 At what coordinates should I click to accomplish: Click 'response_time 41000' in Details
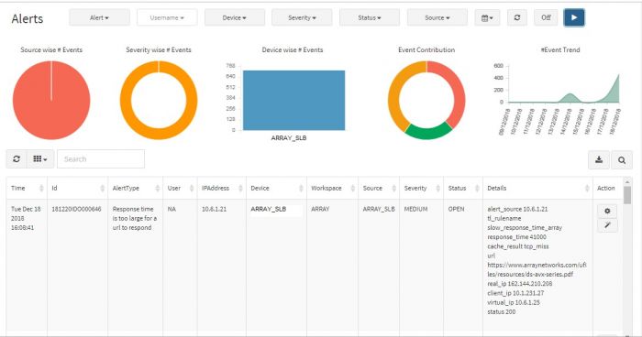click(x=516, y=237)
